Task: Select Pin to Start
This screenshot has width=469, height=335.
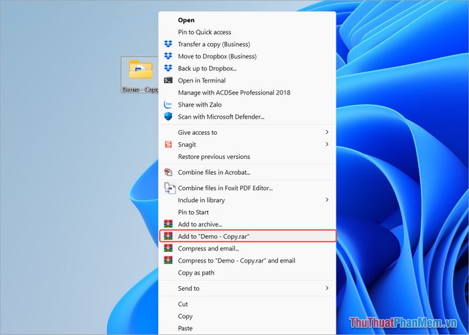Action: (x=247, y=212)
